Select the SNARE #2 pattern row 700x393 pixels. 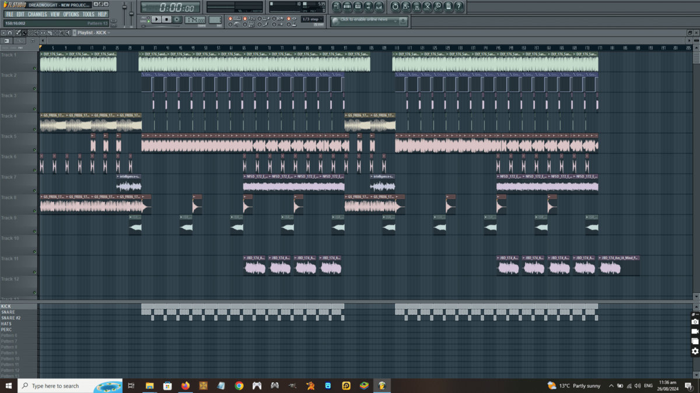point(10,318)
